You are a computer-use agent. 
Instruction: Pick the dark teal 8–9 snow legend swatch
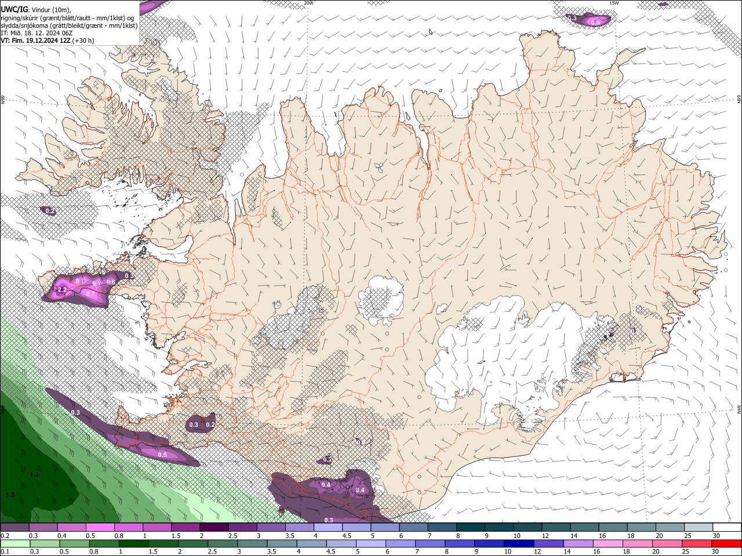pyautogui.click(x=471, y=528)
